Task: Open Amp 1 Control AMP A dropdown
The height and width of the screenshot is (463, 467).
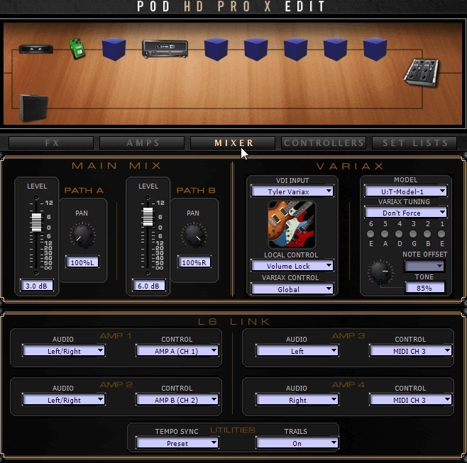Action: (177, 351)
